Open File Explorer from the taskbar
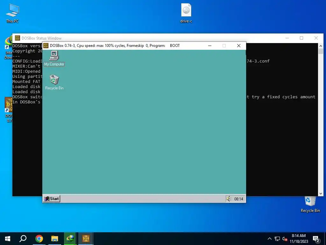This screenshot has height=245, width=326. [x=55, y=239]
